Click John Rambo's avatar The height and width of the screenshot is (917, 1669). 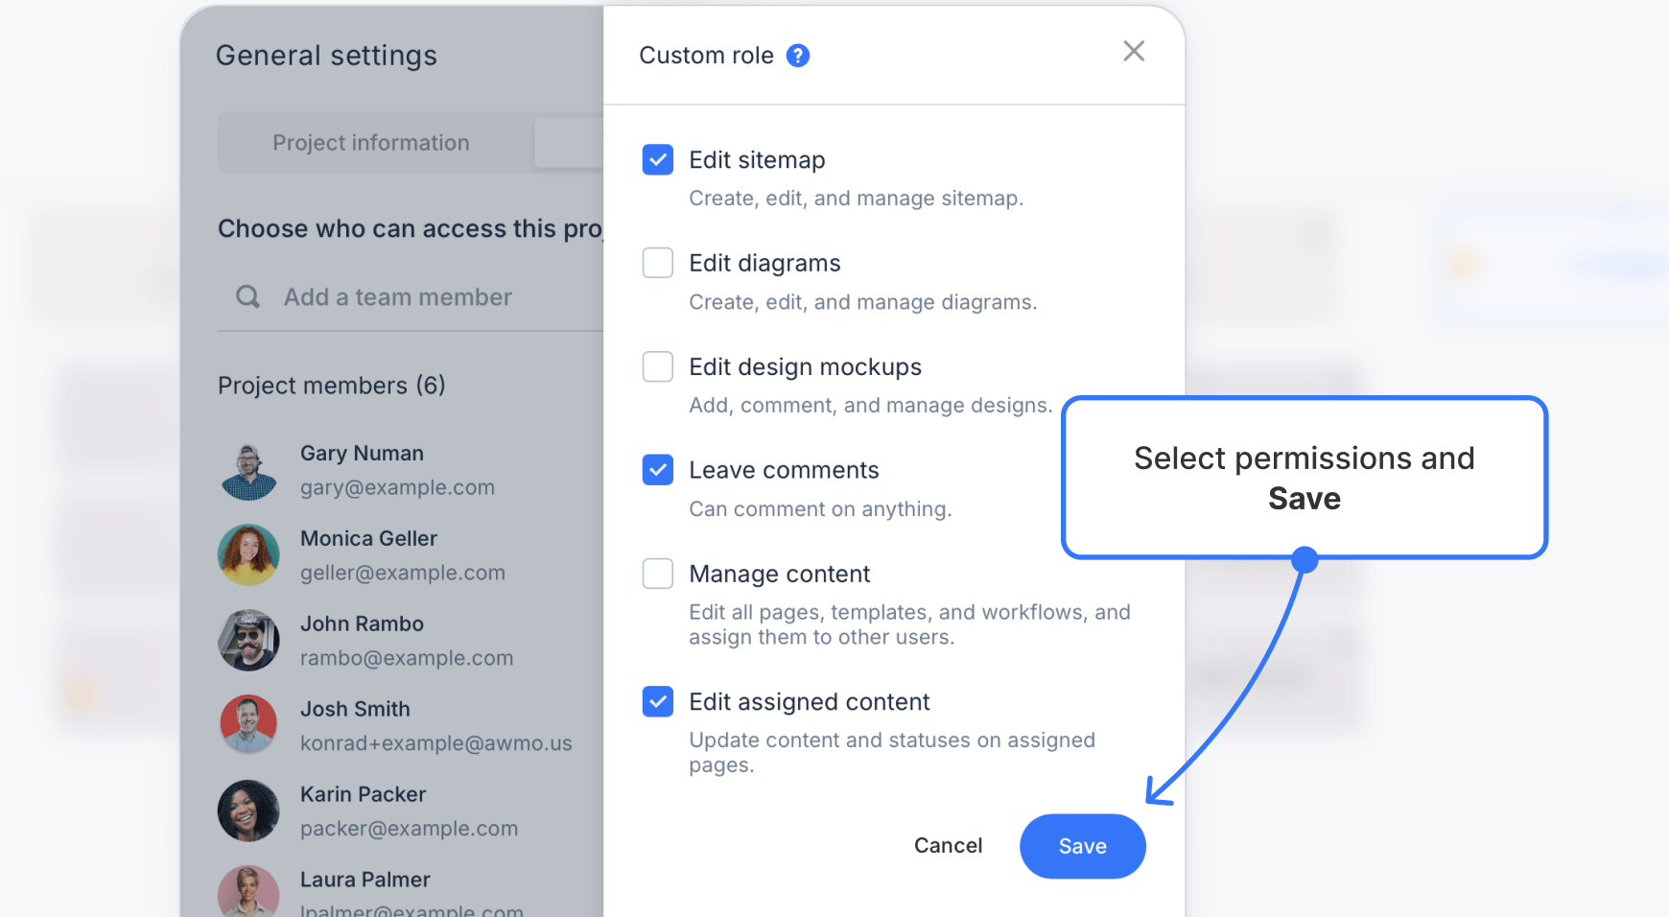247,640
